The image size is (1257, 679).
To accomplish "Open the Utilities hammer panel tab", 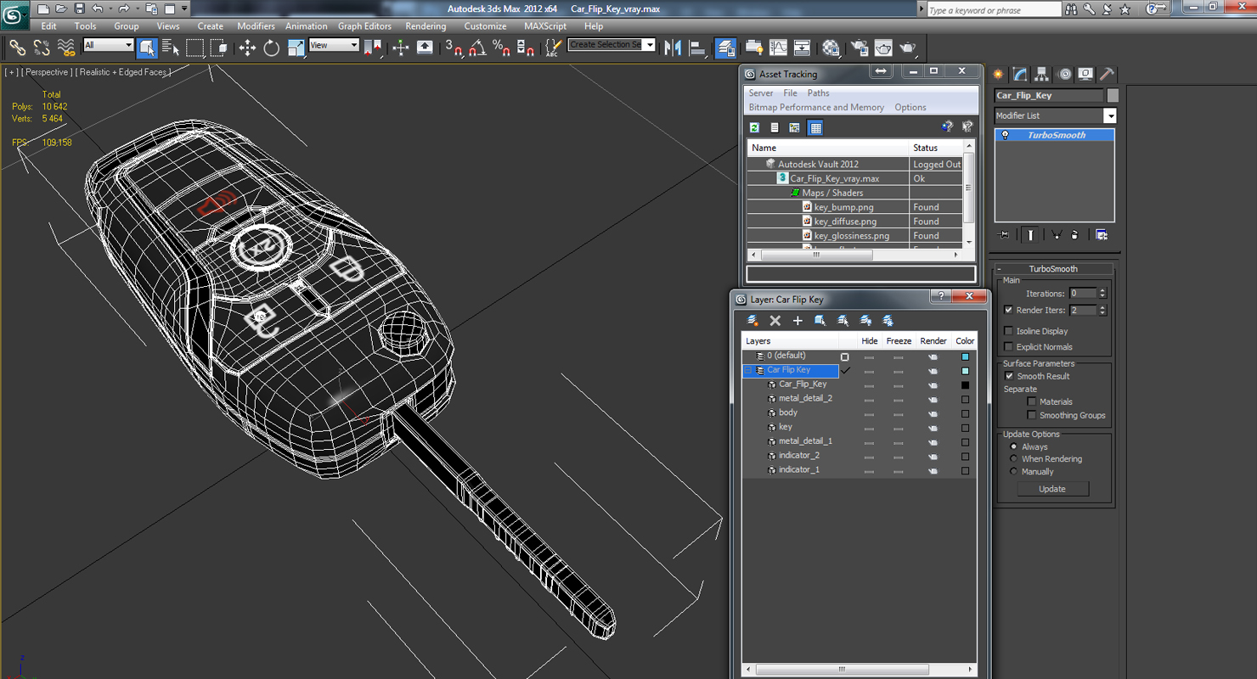I will [1107, 75].
